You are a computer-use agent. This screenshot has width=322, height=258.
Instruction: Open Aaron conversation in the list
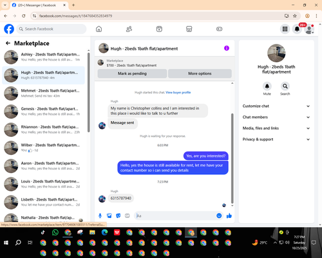[x=43, y=166]
